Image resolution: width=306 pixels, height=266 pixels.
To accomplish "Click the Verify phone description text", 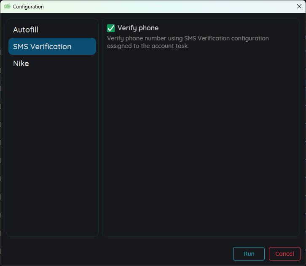I will (x=188, y=42).
